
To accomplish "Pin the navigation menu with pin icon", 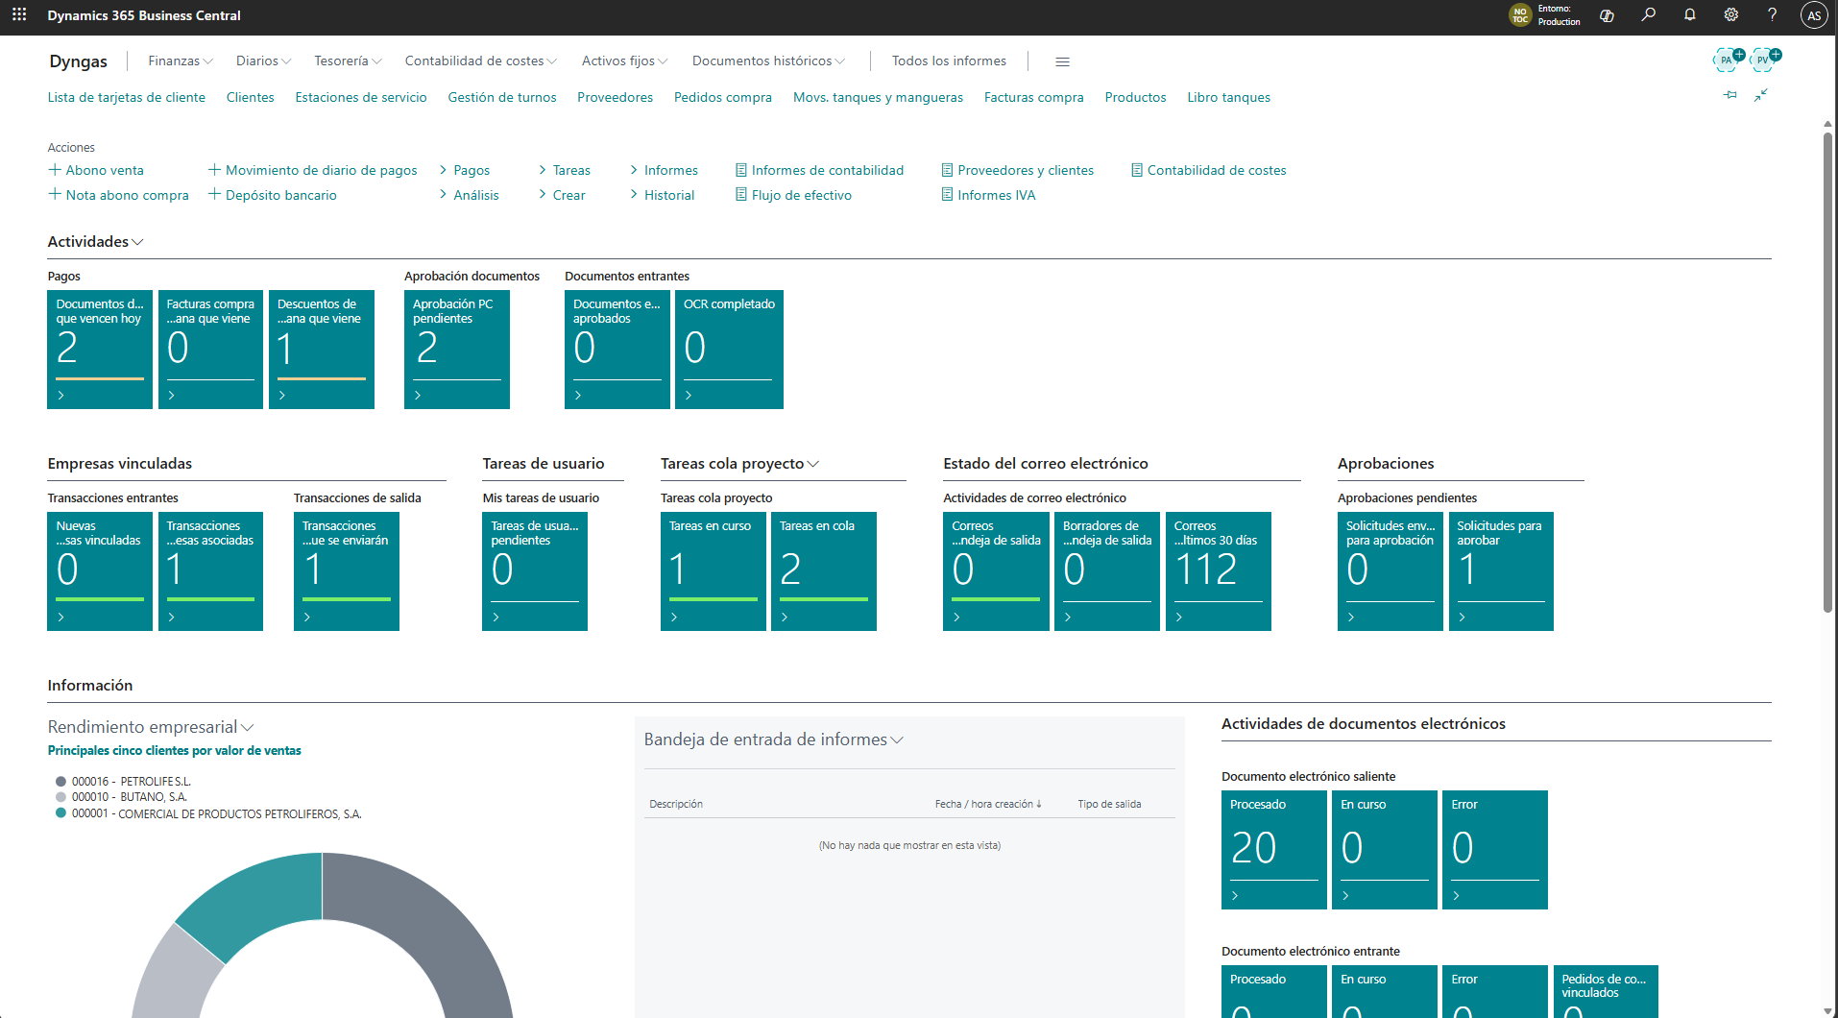I will [x=1730, y=95].
